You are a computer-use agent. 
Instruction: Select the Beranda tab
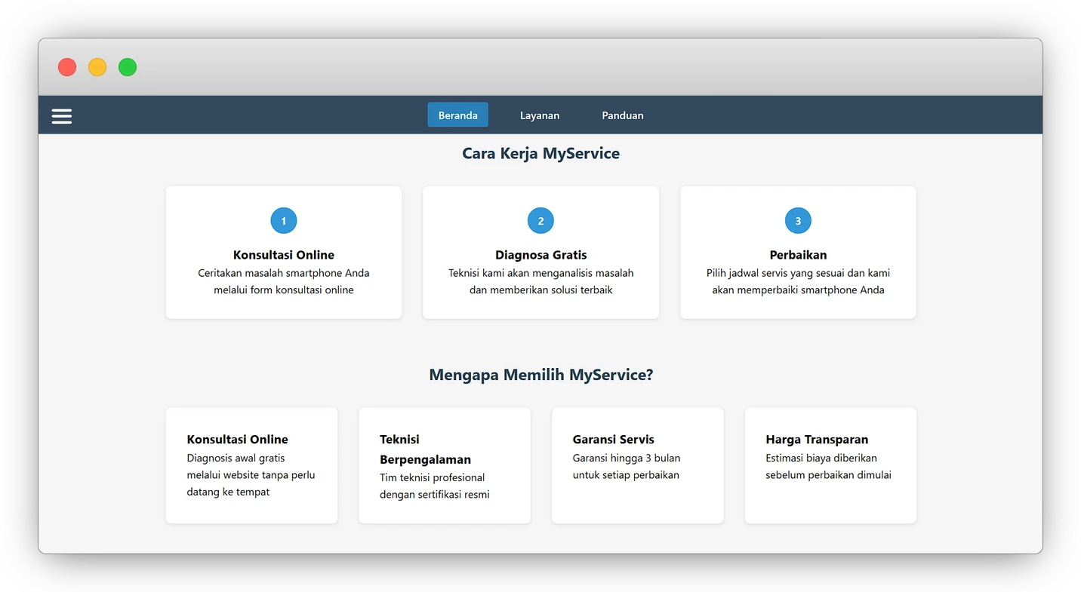457,115
